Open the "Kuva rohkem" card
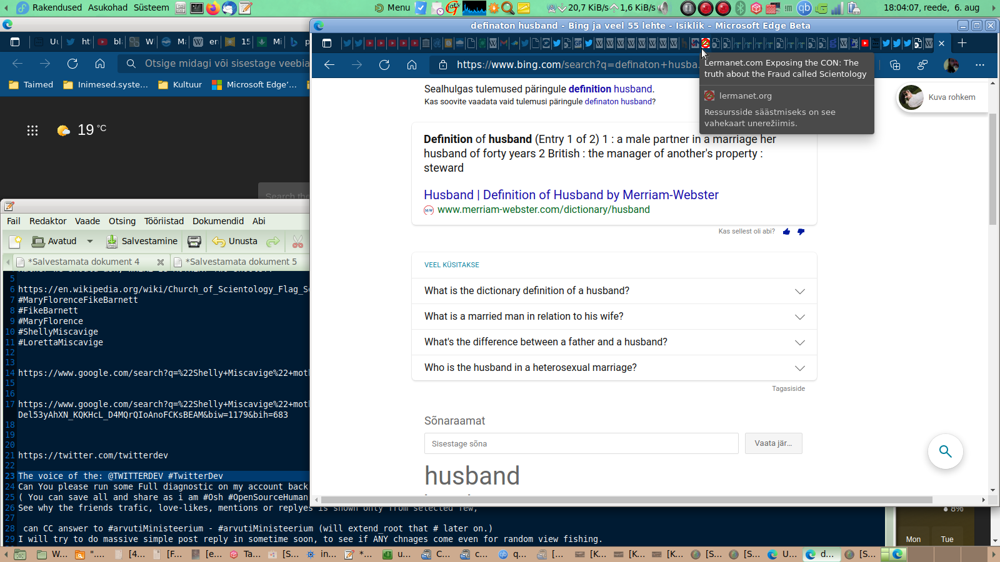Image resolution: width=1000 pixels, height=562 pixels. pos(942,97)
